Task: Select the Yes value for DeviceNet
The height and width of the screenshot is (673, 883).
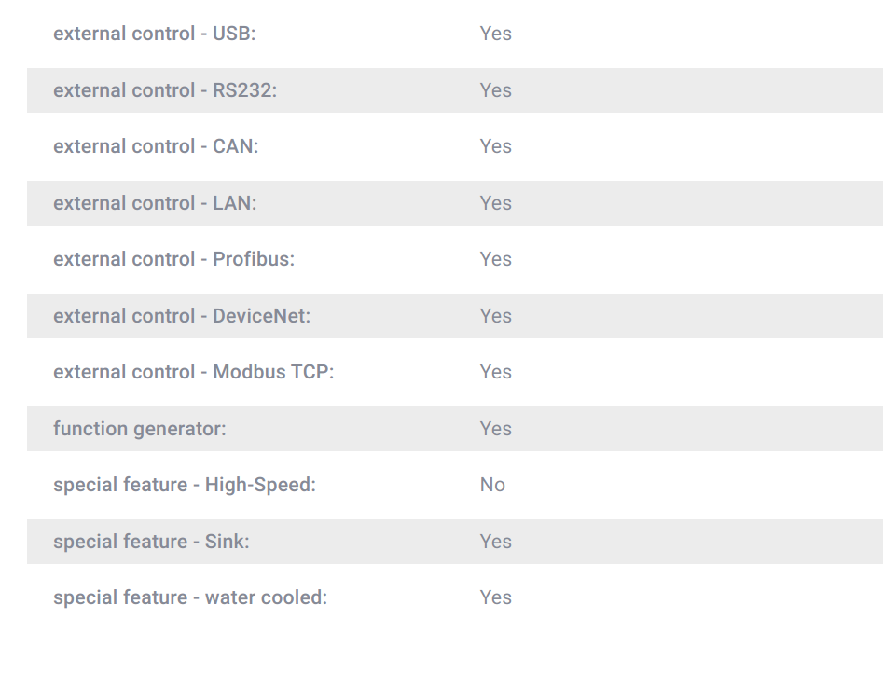Action: 495,316
